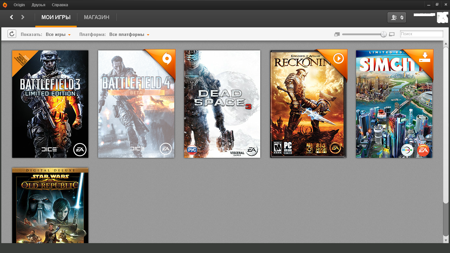Expand the Все игры filter dropdown

click(x=58, y=35)
